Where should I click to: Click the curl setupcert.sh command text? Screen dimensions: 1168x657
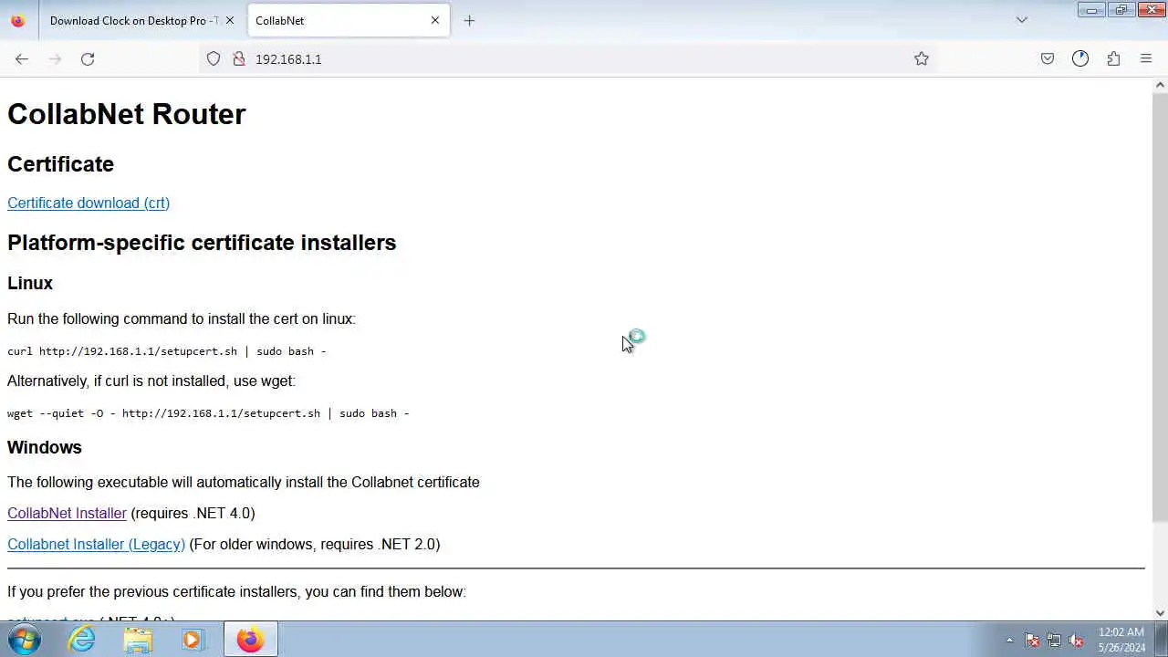click(167, 351)
